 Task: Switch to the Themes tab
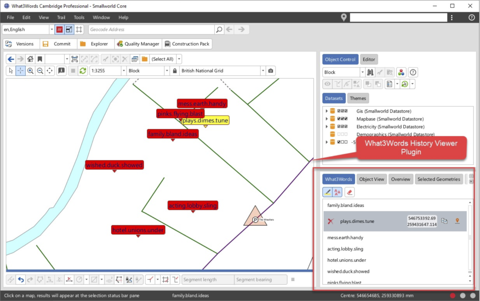tap(358, 98)
